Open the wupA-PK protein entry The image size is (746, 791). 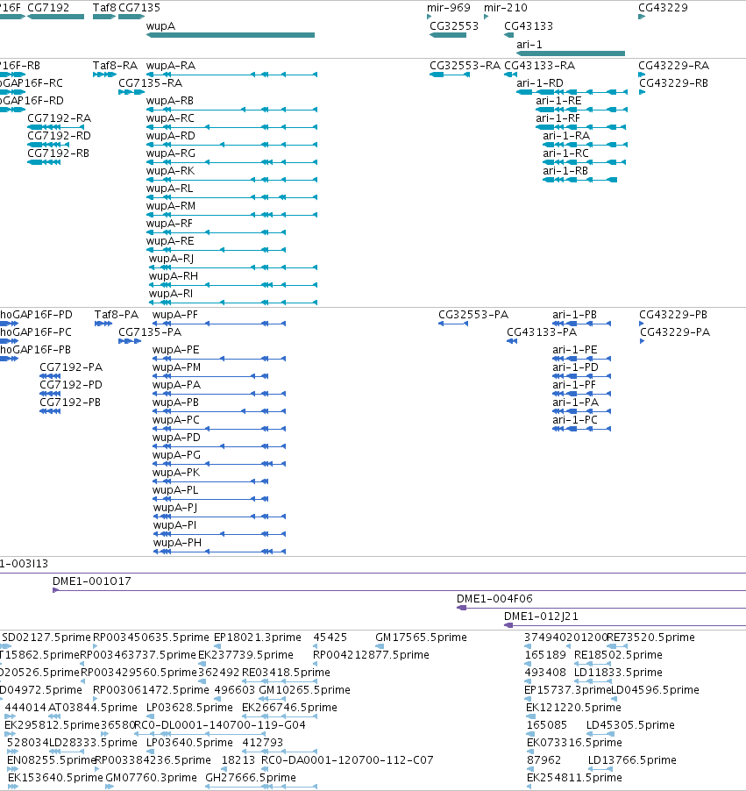click(176, 472)
